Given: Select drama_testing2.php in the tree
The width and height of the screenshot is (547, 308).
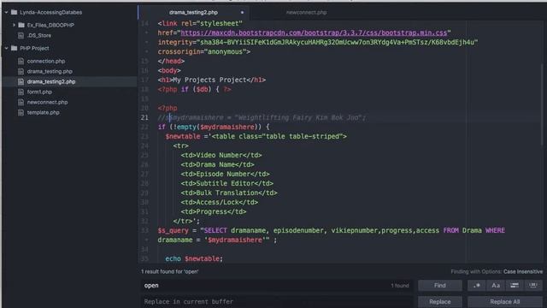Looking at the screenshot, I should tap(51, 81).
